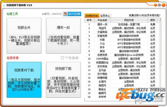Click the app logo icon in title bar
167x107 pixels.
coord(4,5)
